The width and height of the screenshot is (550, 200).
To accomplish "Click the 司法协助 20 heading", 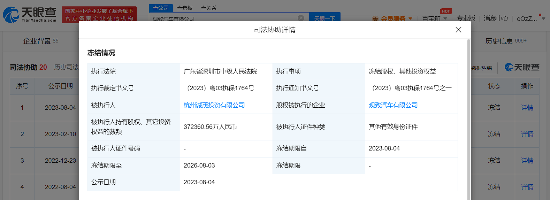I will pyautogui.click(x=28, y=67).
